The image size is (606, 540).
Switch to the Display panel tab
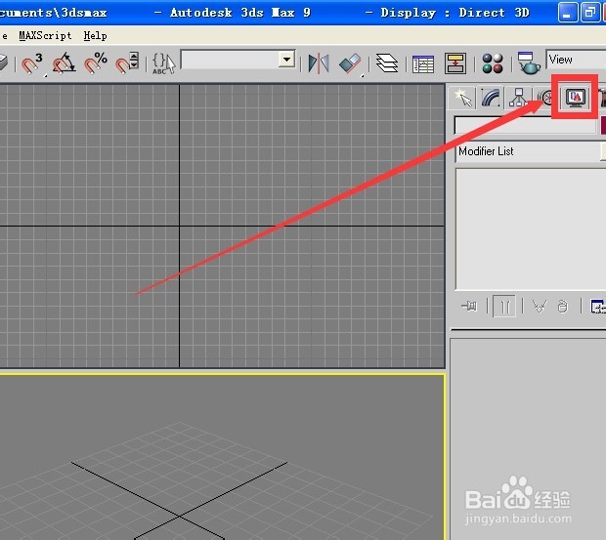[576, 98]
